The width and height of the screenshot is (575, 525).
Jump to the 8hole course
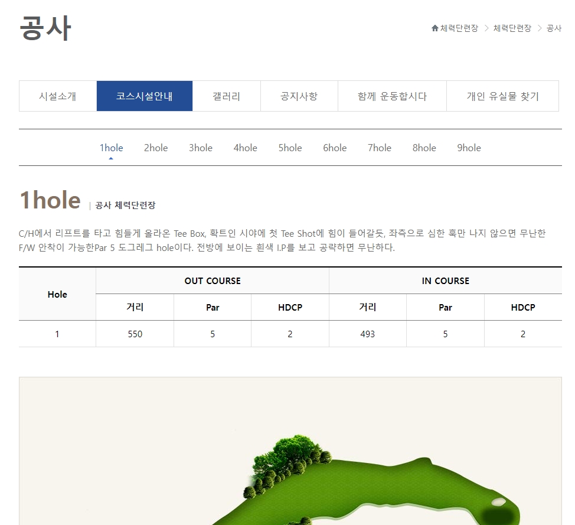click(x=424, y=148)
